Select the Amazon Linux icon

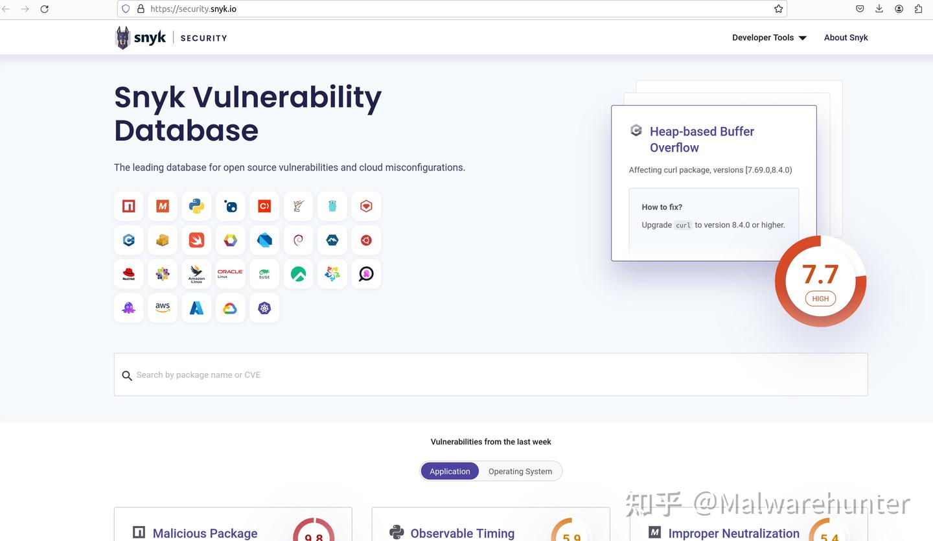[196, 274]
